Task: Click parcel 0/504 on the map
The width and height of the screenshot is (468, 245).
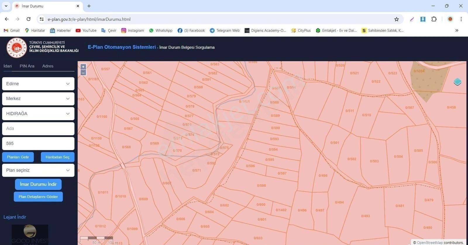Action: tap(398, 157)
